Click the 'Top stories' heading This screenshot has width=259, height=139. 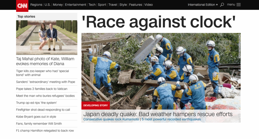coord(26,16)
